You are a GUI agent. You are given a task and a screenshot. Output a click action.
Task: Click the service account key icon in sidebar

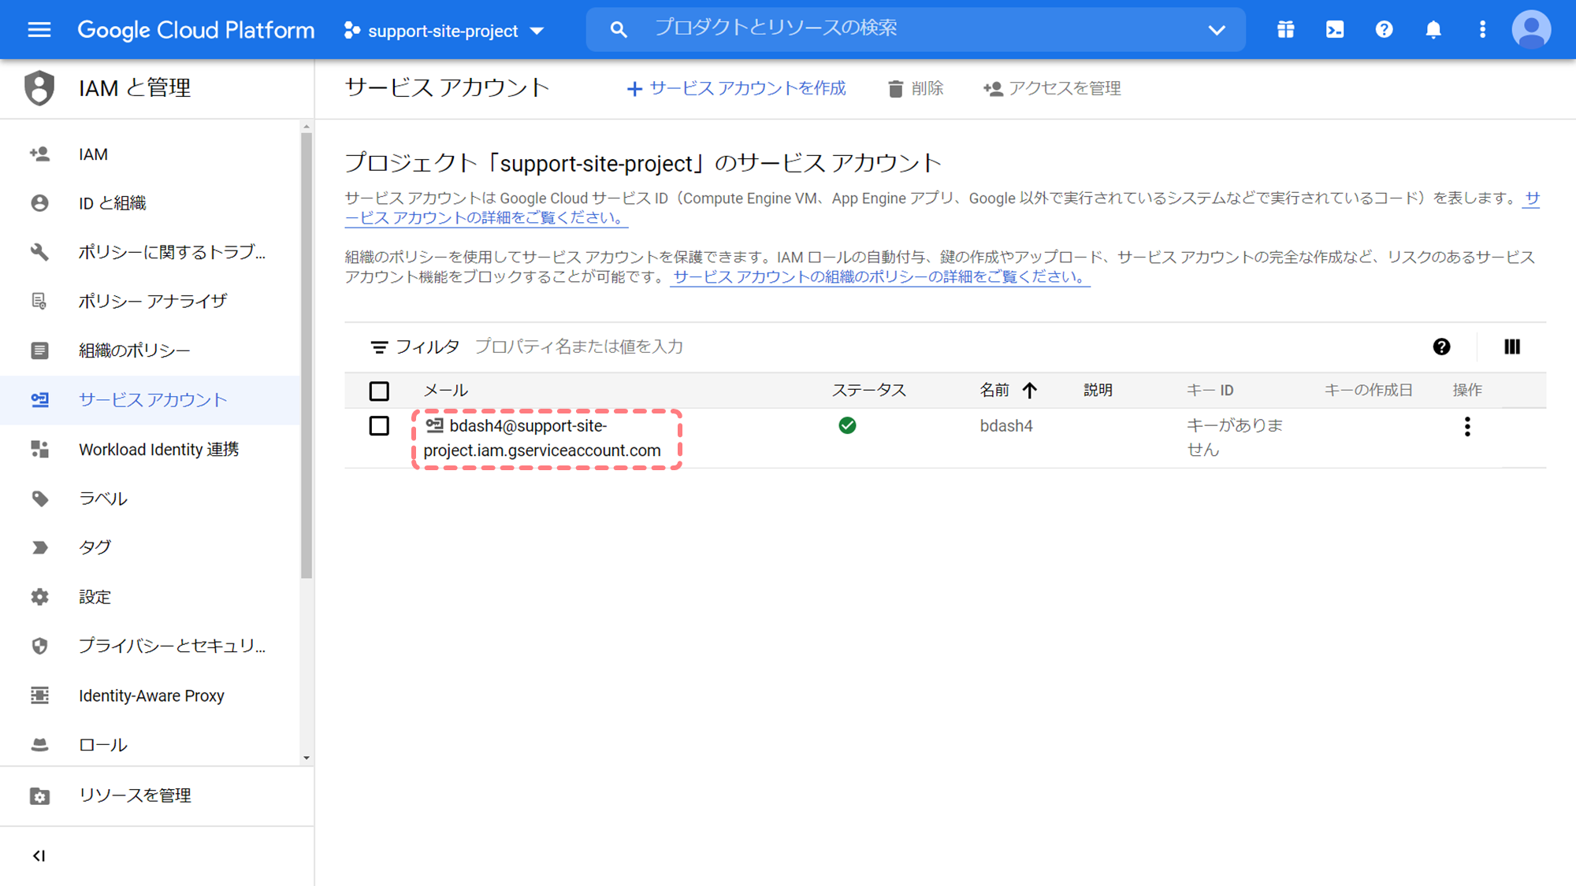pos(39,400)
